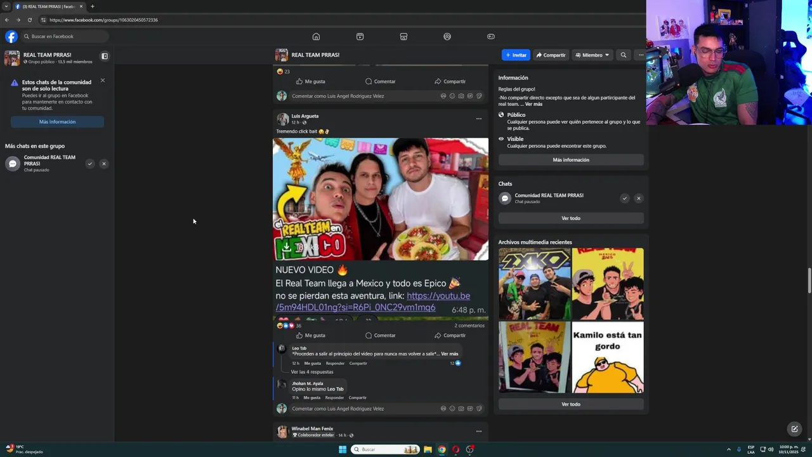This screenshot has width=812, height=457.
Task: Comment on Luis Argueta's post
Action: (x=380, y=335)
